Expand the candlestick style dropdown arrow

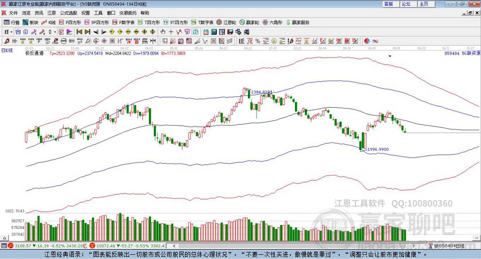coord(55,32)
